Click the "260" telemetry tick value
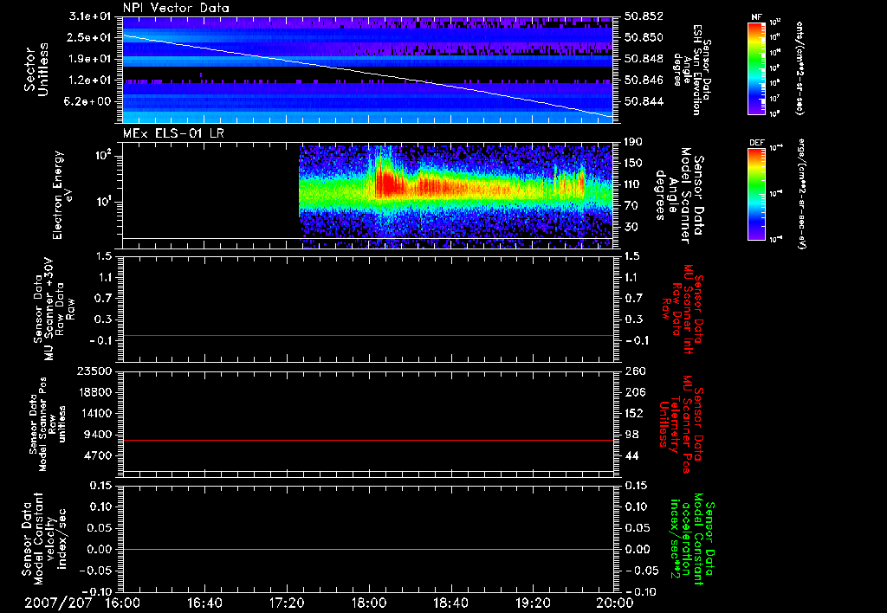The width and height of the screenshot is (887, 613). pos(634,371)
